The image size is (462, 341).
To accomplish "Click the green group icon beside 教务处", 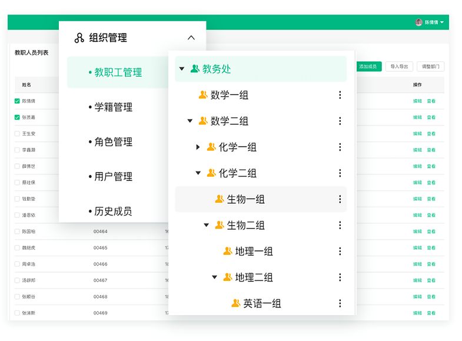I will tap(195, 69).
